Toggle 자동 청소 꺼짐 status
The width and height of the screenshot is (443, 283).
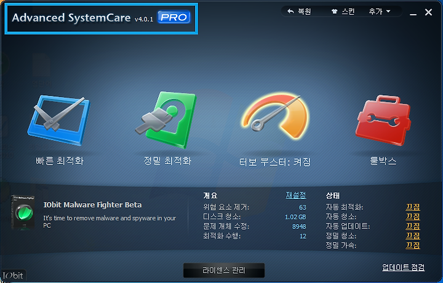pyautogui.click(x=413, y=217)
